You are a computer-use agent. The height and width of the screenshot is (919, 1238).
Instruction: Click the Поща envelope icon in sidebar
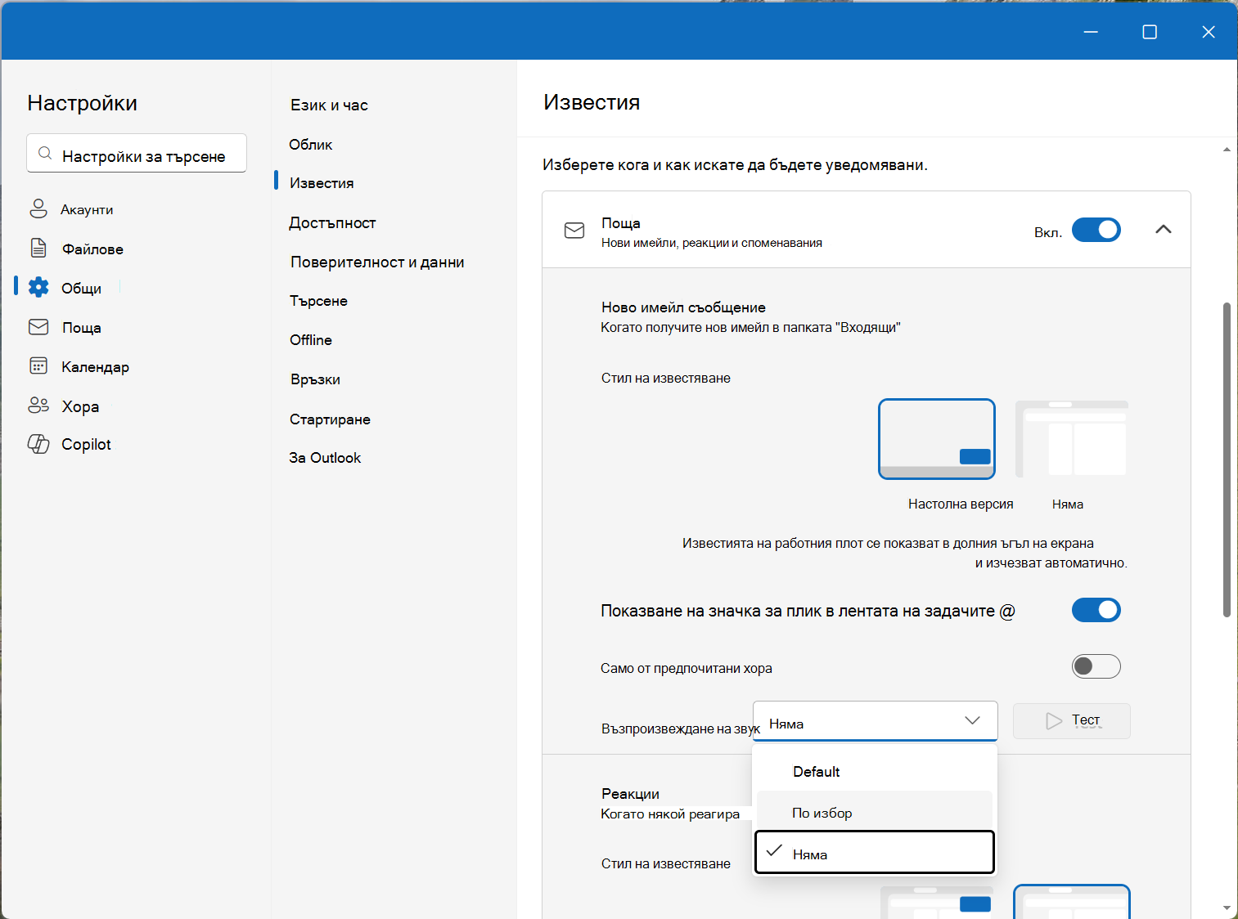[x=38, y=327]
